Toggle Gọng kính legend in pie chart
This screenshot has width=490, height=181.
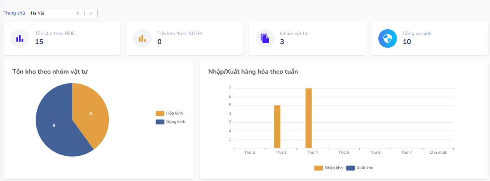171,122
